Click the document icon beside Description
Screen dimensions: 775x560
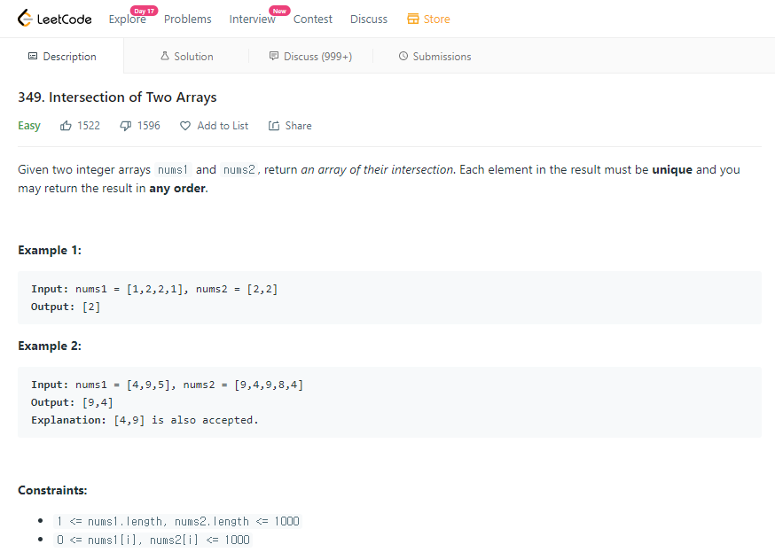(34, 56)
